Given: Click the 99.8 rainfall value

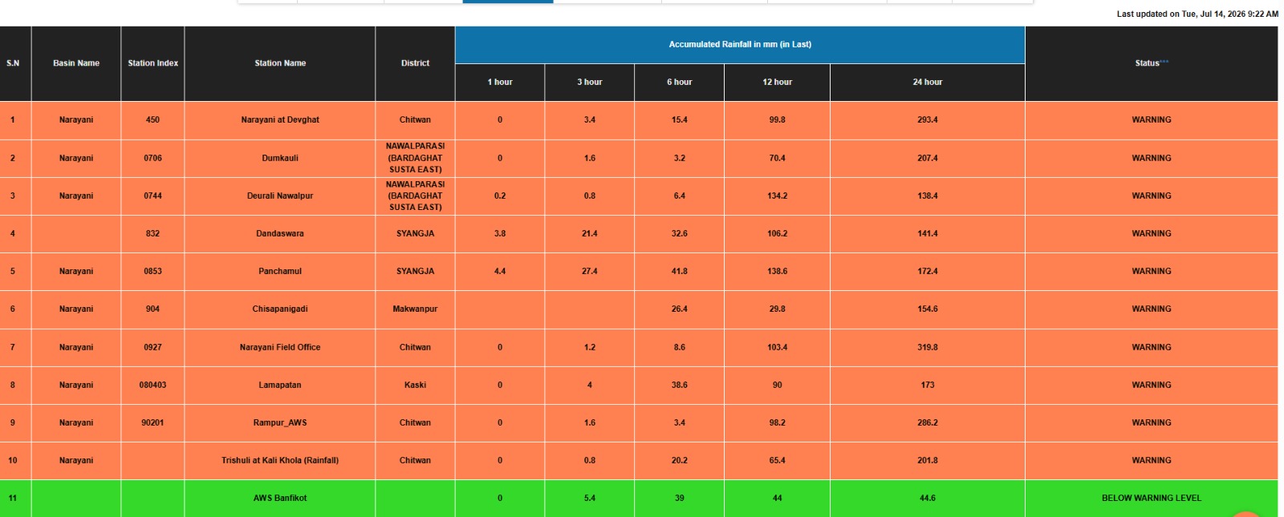Looking at the screenshot, I should pos(777,120).
